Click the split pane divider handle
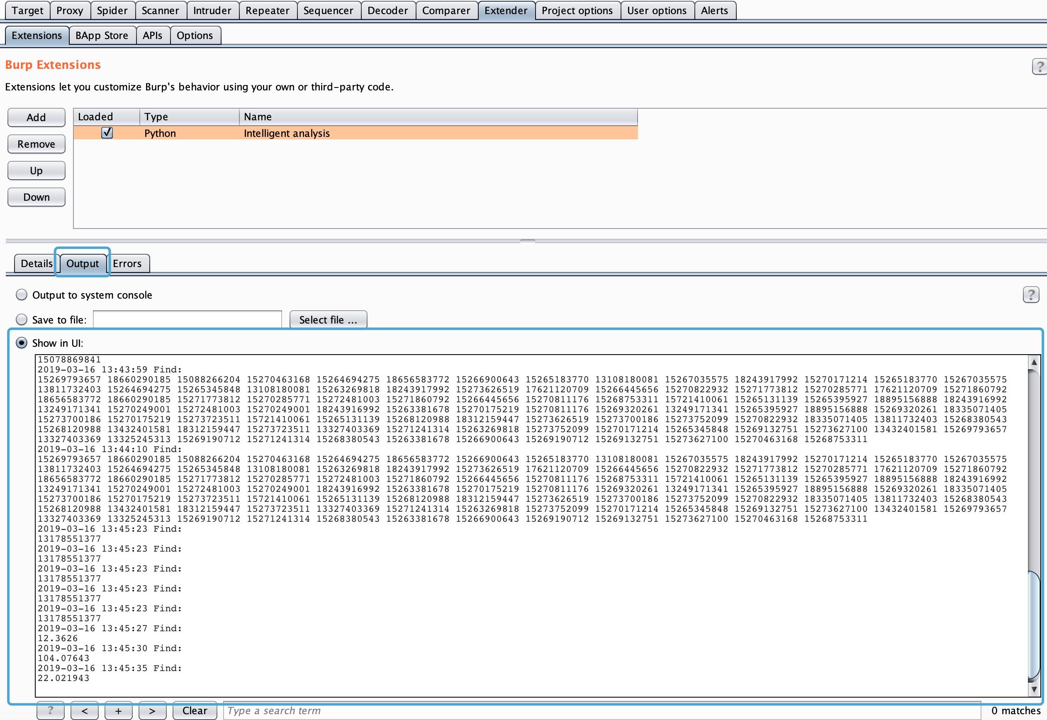The width and height of the screenshot is (1047, 720). pos(527,241)
